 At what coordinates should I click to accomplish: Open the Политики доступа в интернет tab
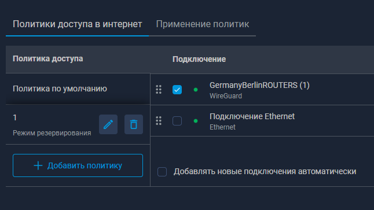[x=77, y=24]
